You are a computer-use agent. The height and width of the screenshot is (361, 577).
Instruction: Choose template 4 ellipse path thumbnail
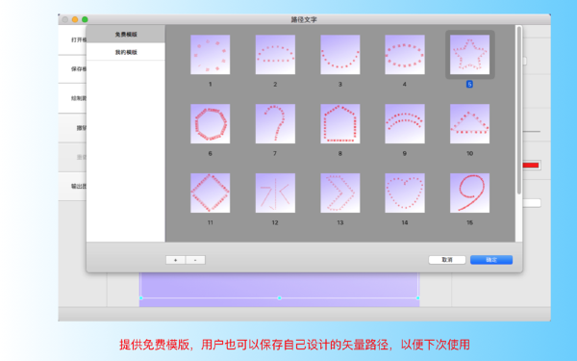click(x=405, y=55)
